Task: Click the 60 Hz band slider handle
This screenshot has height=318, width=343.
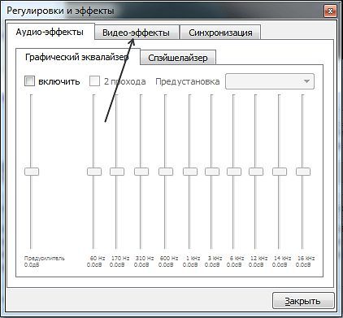Action: [x=94, y=172]
